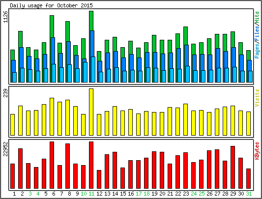The width and height of the screenshot is (262, 199).
Task: Click the 22952 scale label on the KBytes chart
Action: coord(6,149)
